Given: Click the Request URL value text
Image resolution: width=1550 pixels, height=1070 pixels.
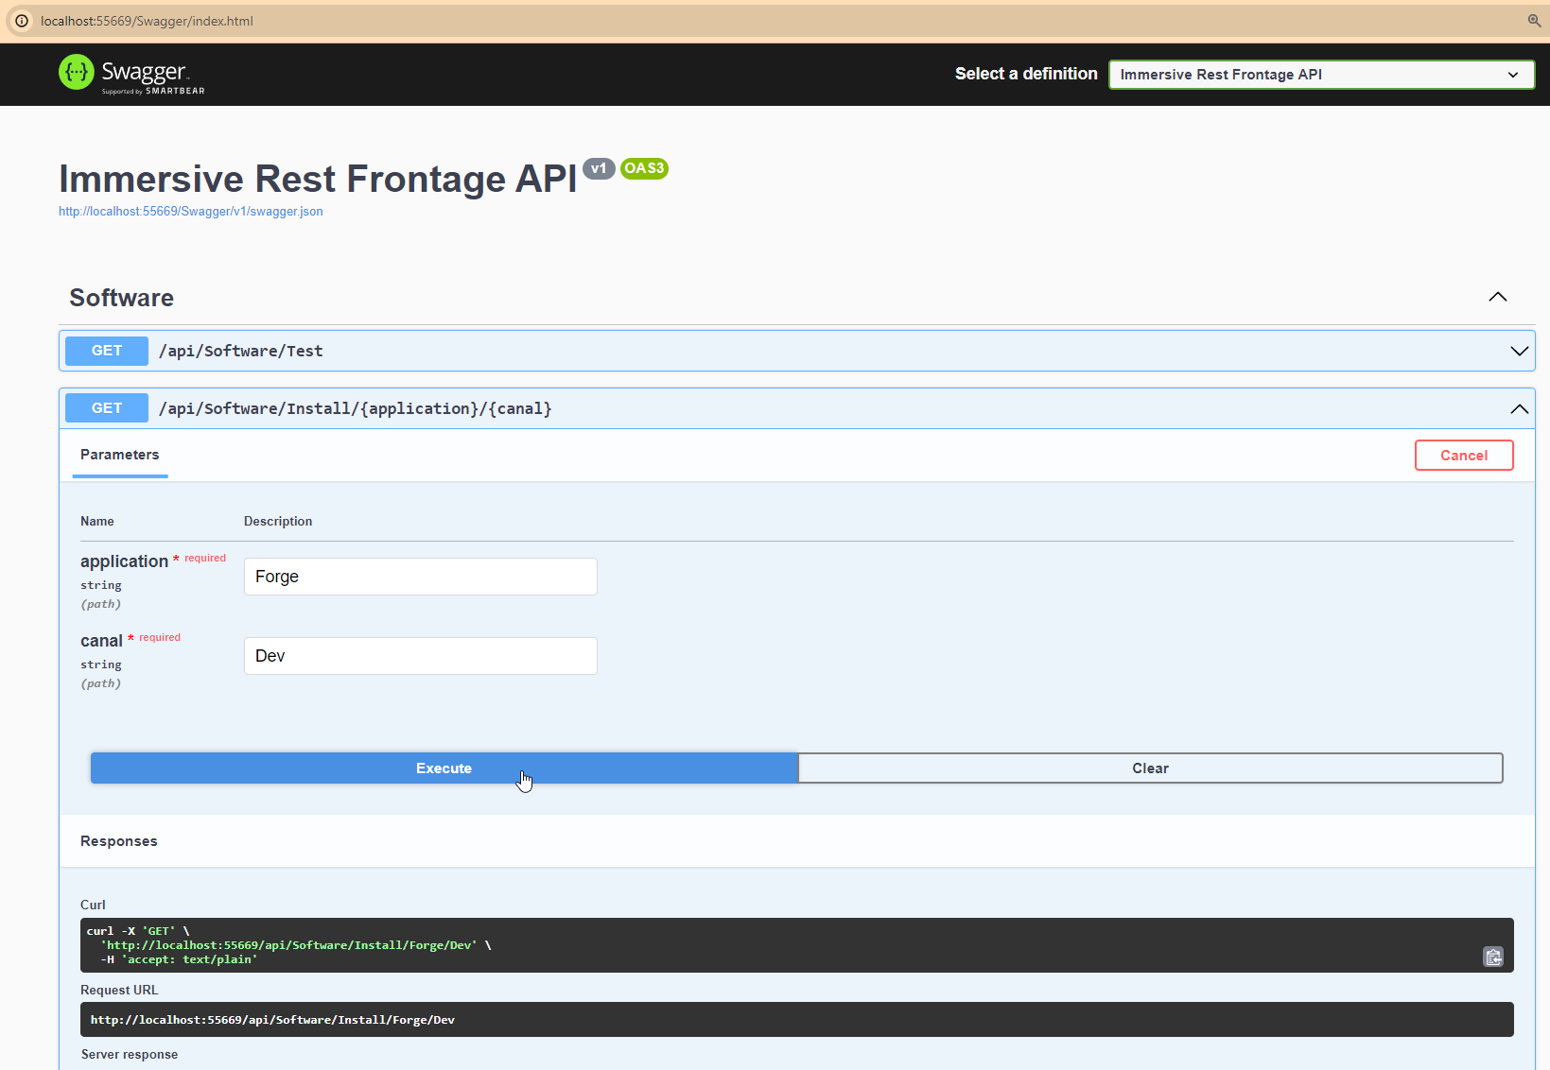Looking at the screenshot, I should (272, 1020).
